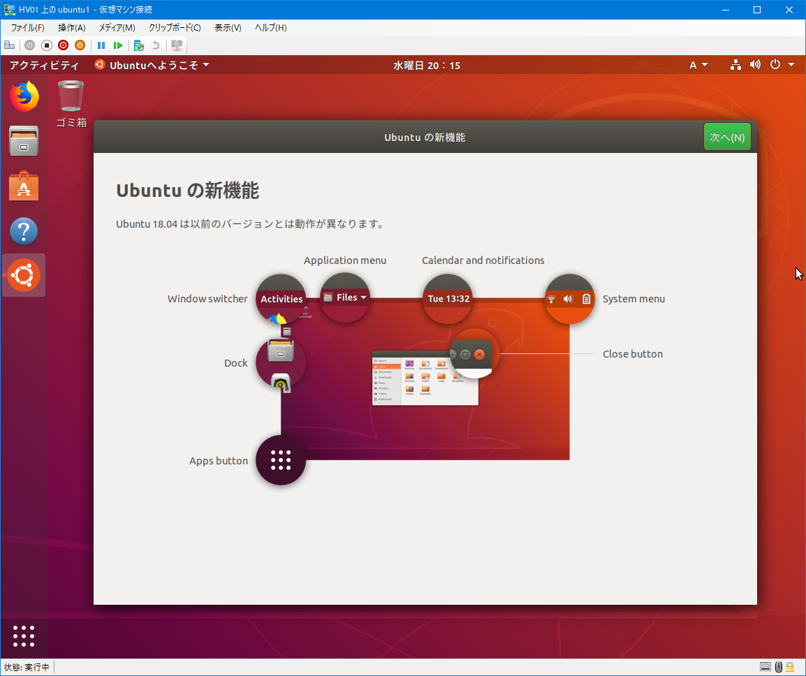Open the ファイル(F) menu
806x676 pixels.
pyautogui.click(x=27, y=28)
